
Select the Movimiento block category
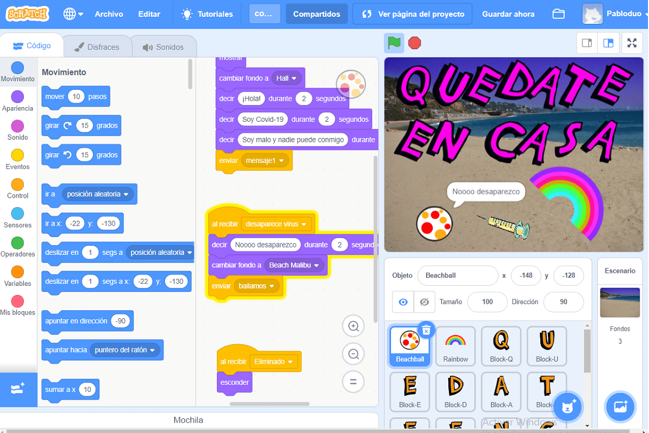tap(17, 72)
